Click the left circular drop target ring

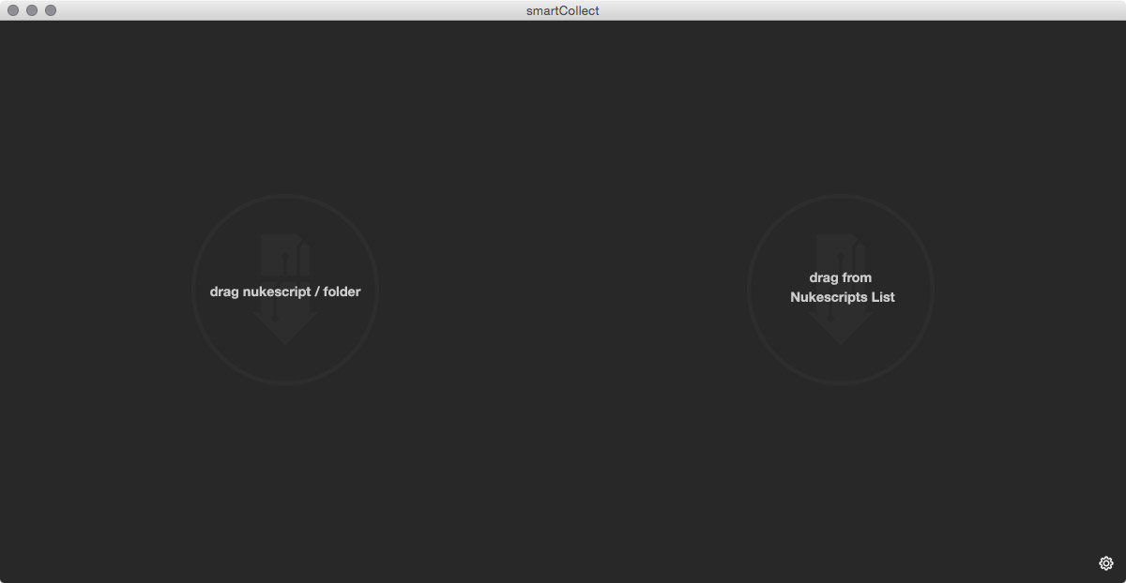(284, 197)
